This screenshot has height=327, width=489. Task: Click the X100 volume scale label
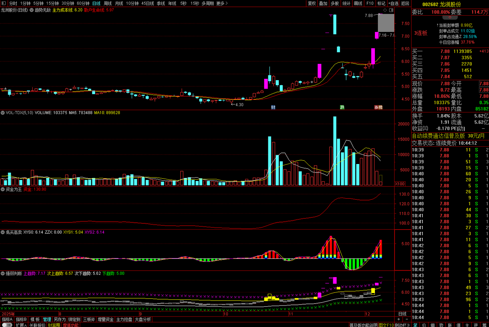pyautogui.click(x=400, y=184)
